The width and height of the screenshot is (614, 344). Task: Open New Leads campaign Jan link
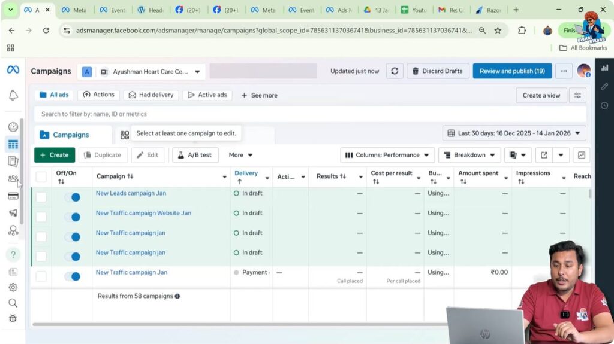pyautogui.click(x=131, y=193)
